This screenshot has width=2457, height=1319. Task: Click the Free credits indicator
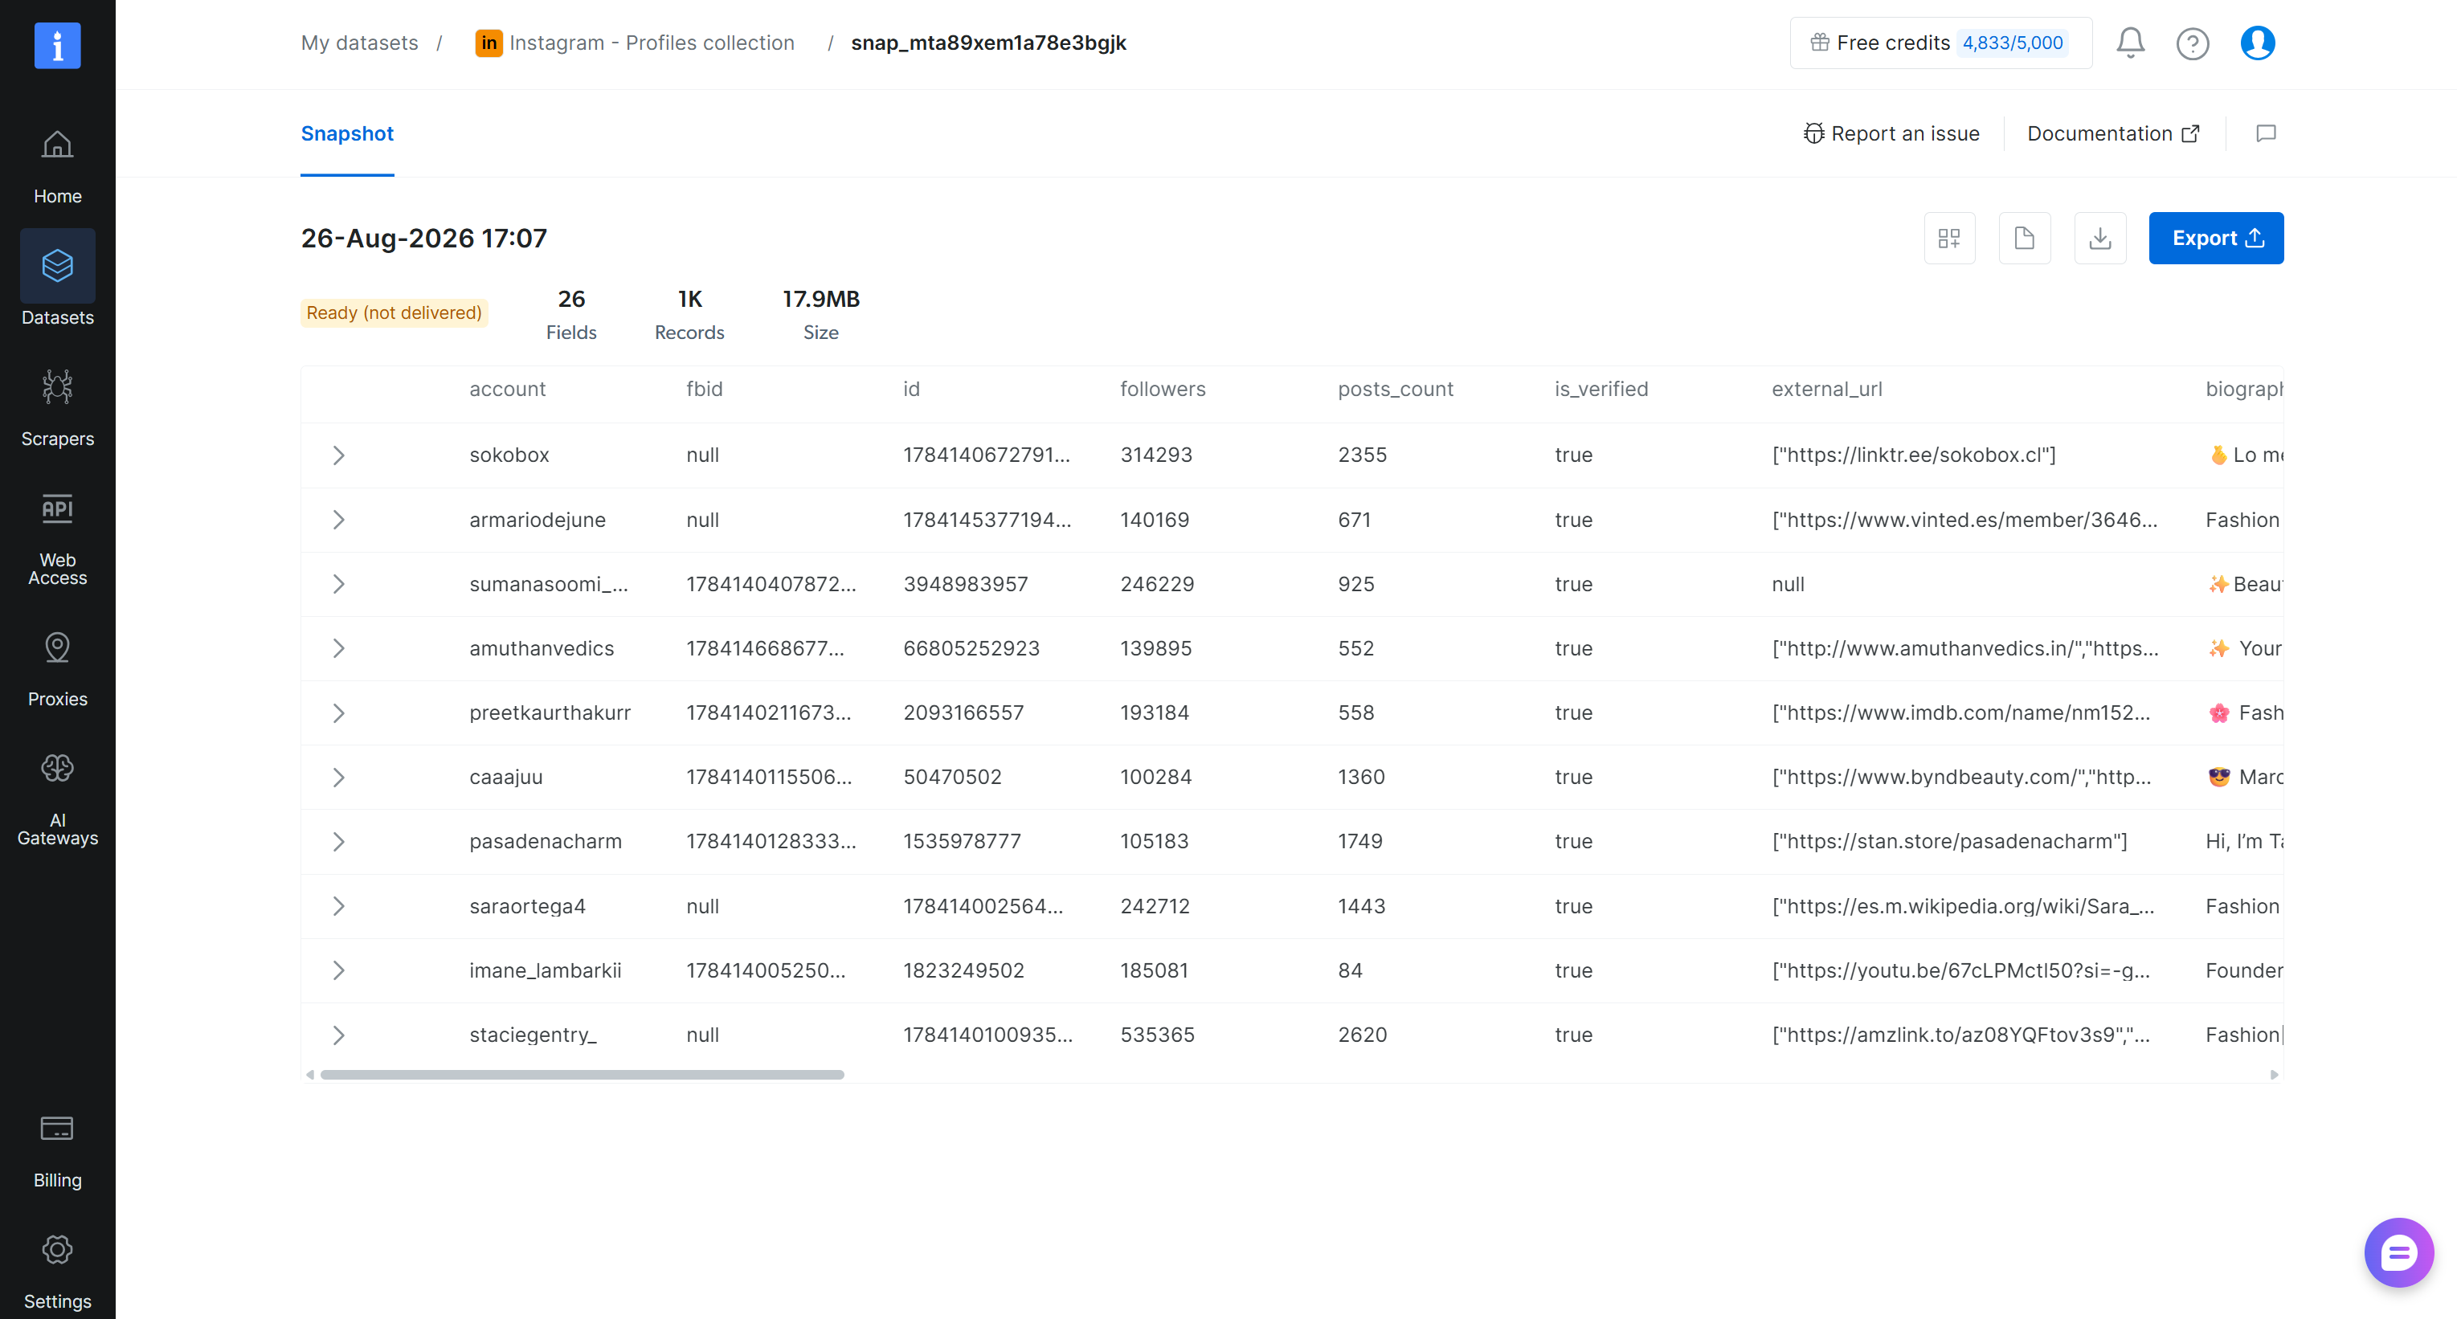(1941, 43)
